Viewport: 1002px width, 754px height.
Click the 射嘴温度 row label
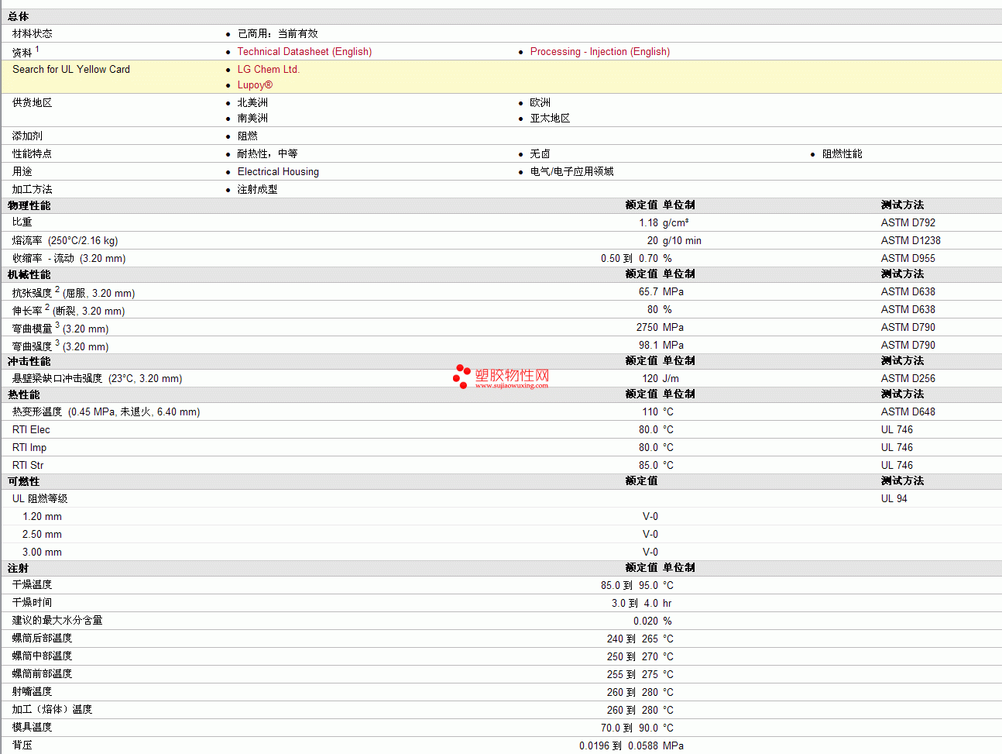[33, 692]
